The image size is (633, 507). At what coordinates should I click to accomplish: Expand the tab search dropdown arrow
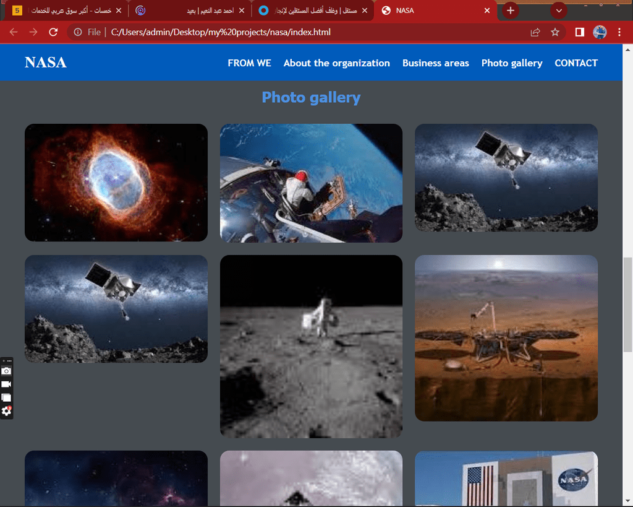pyautogui.click(x=559, y=11)
